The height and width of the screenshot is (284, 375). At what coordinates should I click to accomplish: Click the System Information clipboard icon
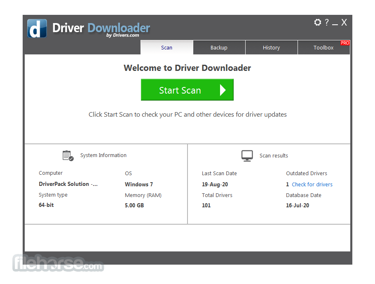(x=68, y=155)
